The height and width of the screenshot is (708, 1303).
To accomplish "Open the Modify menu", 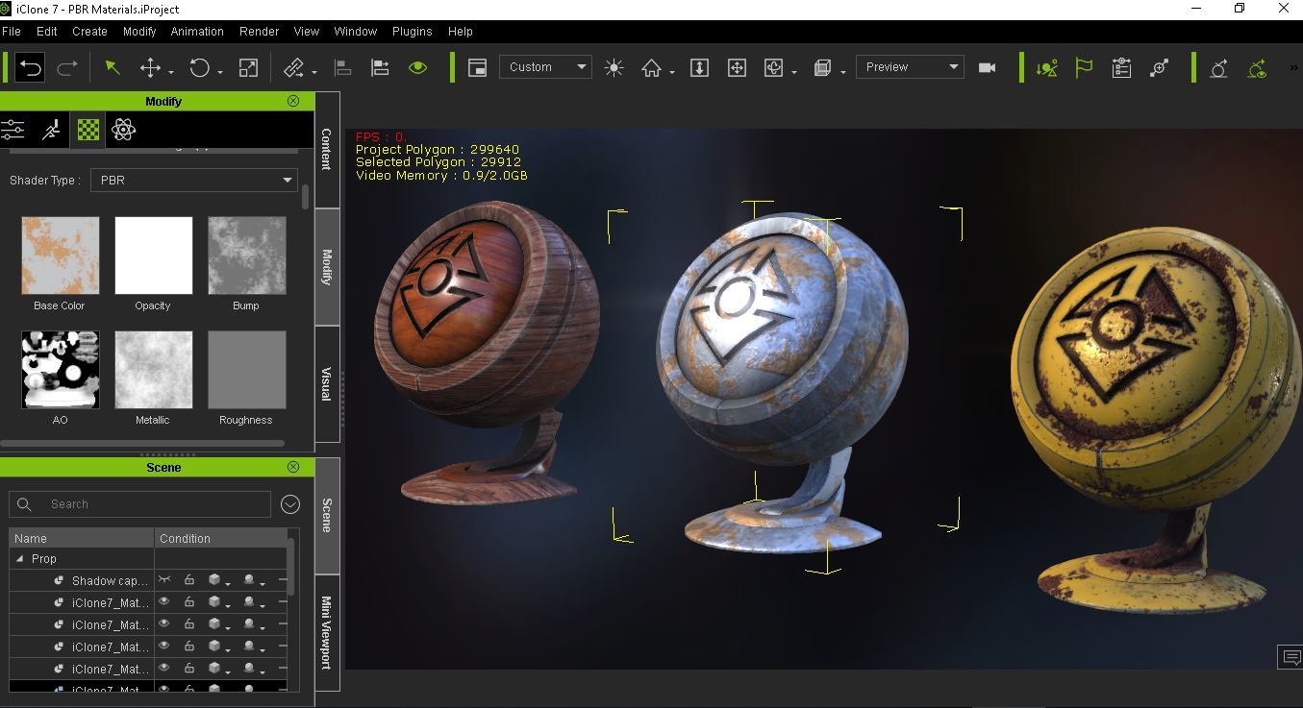I will pos(139,31).
